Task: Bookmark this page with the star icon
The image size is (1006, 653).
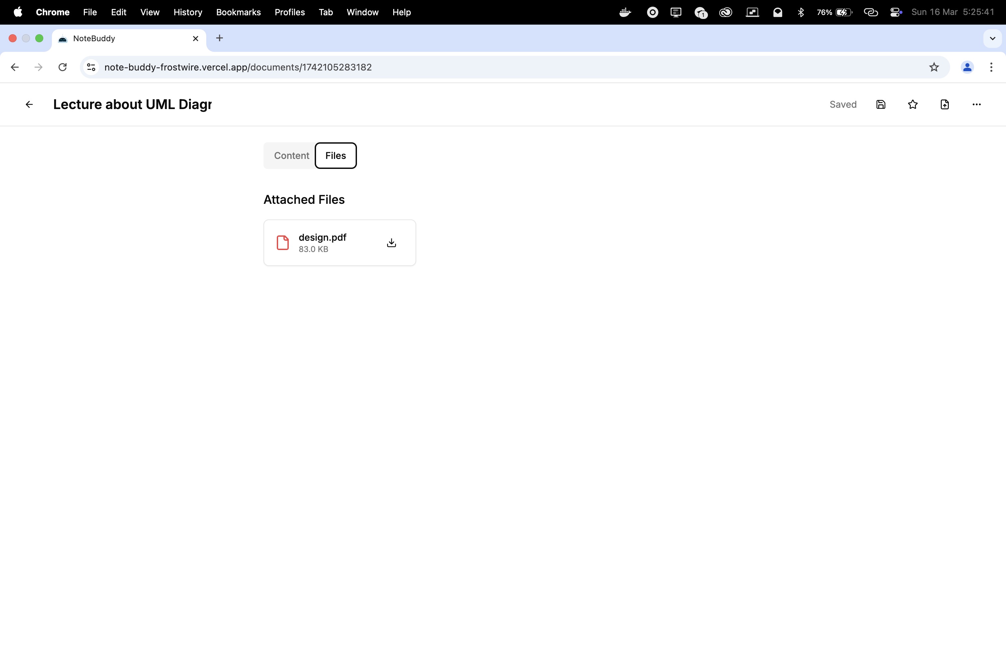Action: pyautogui.click(x=934, y=67)
